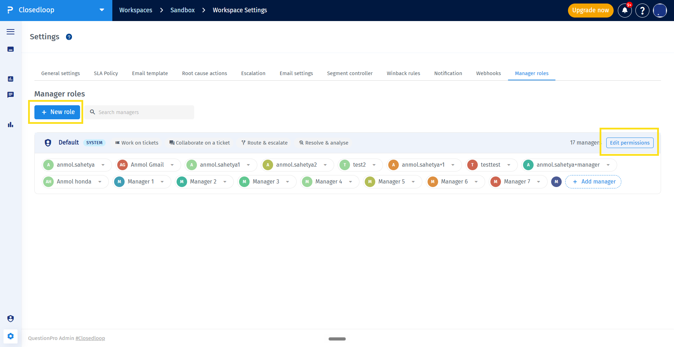674x347 pixels.
Task: Open the Winback rules tab
Action: click(x=403, y=73)
